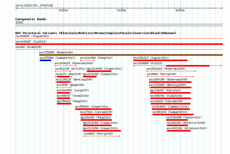Screen dimensions: 230x154
Task: Click nsv442240 (McCarroll2008) label
Action: [186, 123]
